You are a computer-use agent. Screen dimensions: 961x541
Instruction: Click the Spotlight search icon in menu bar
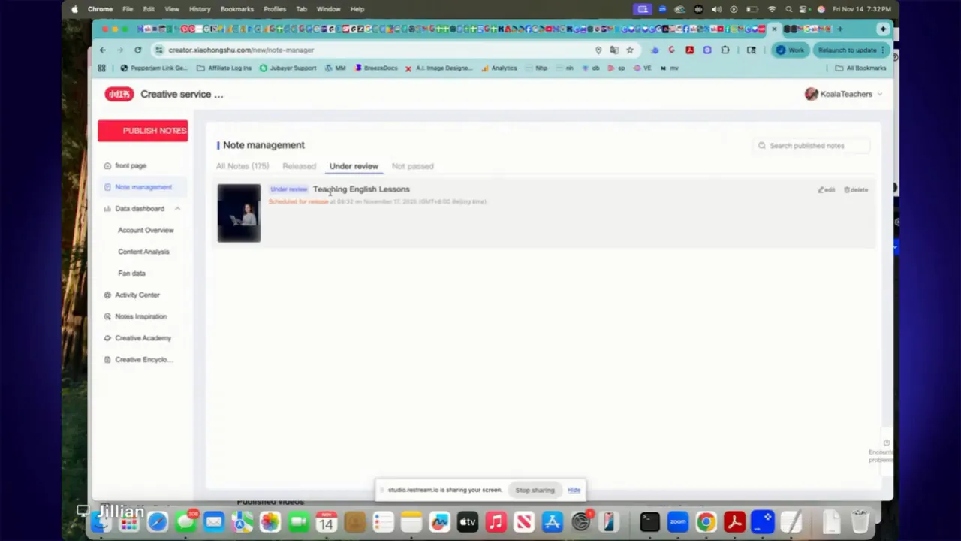[788, 9]
